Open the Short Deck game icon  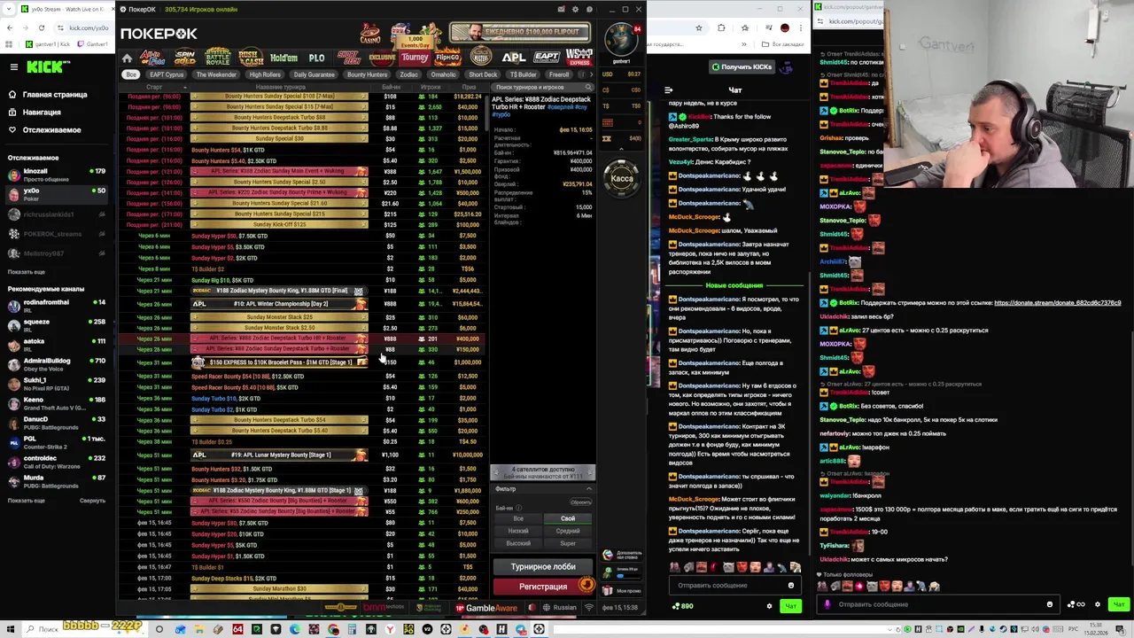348,58
